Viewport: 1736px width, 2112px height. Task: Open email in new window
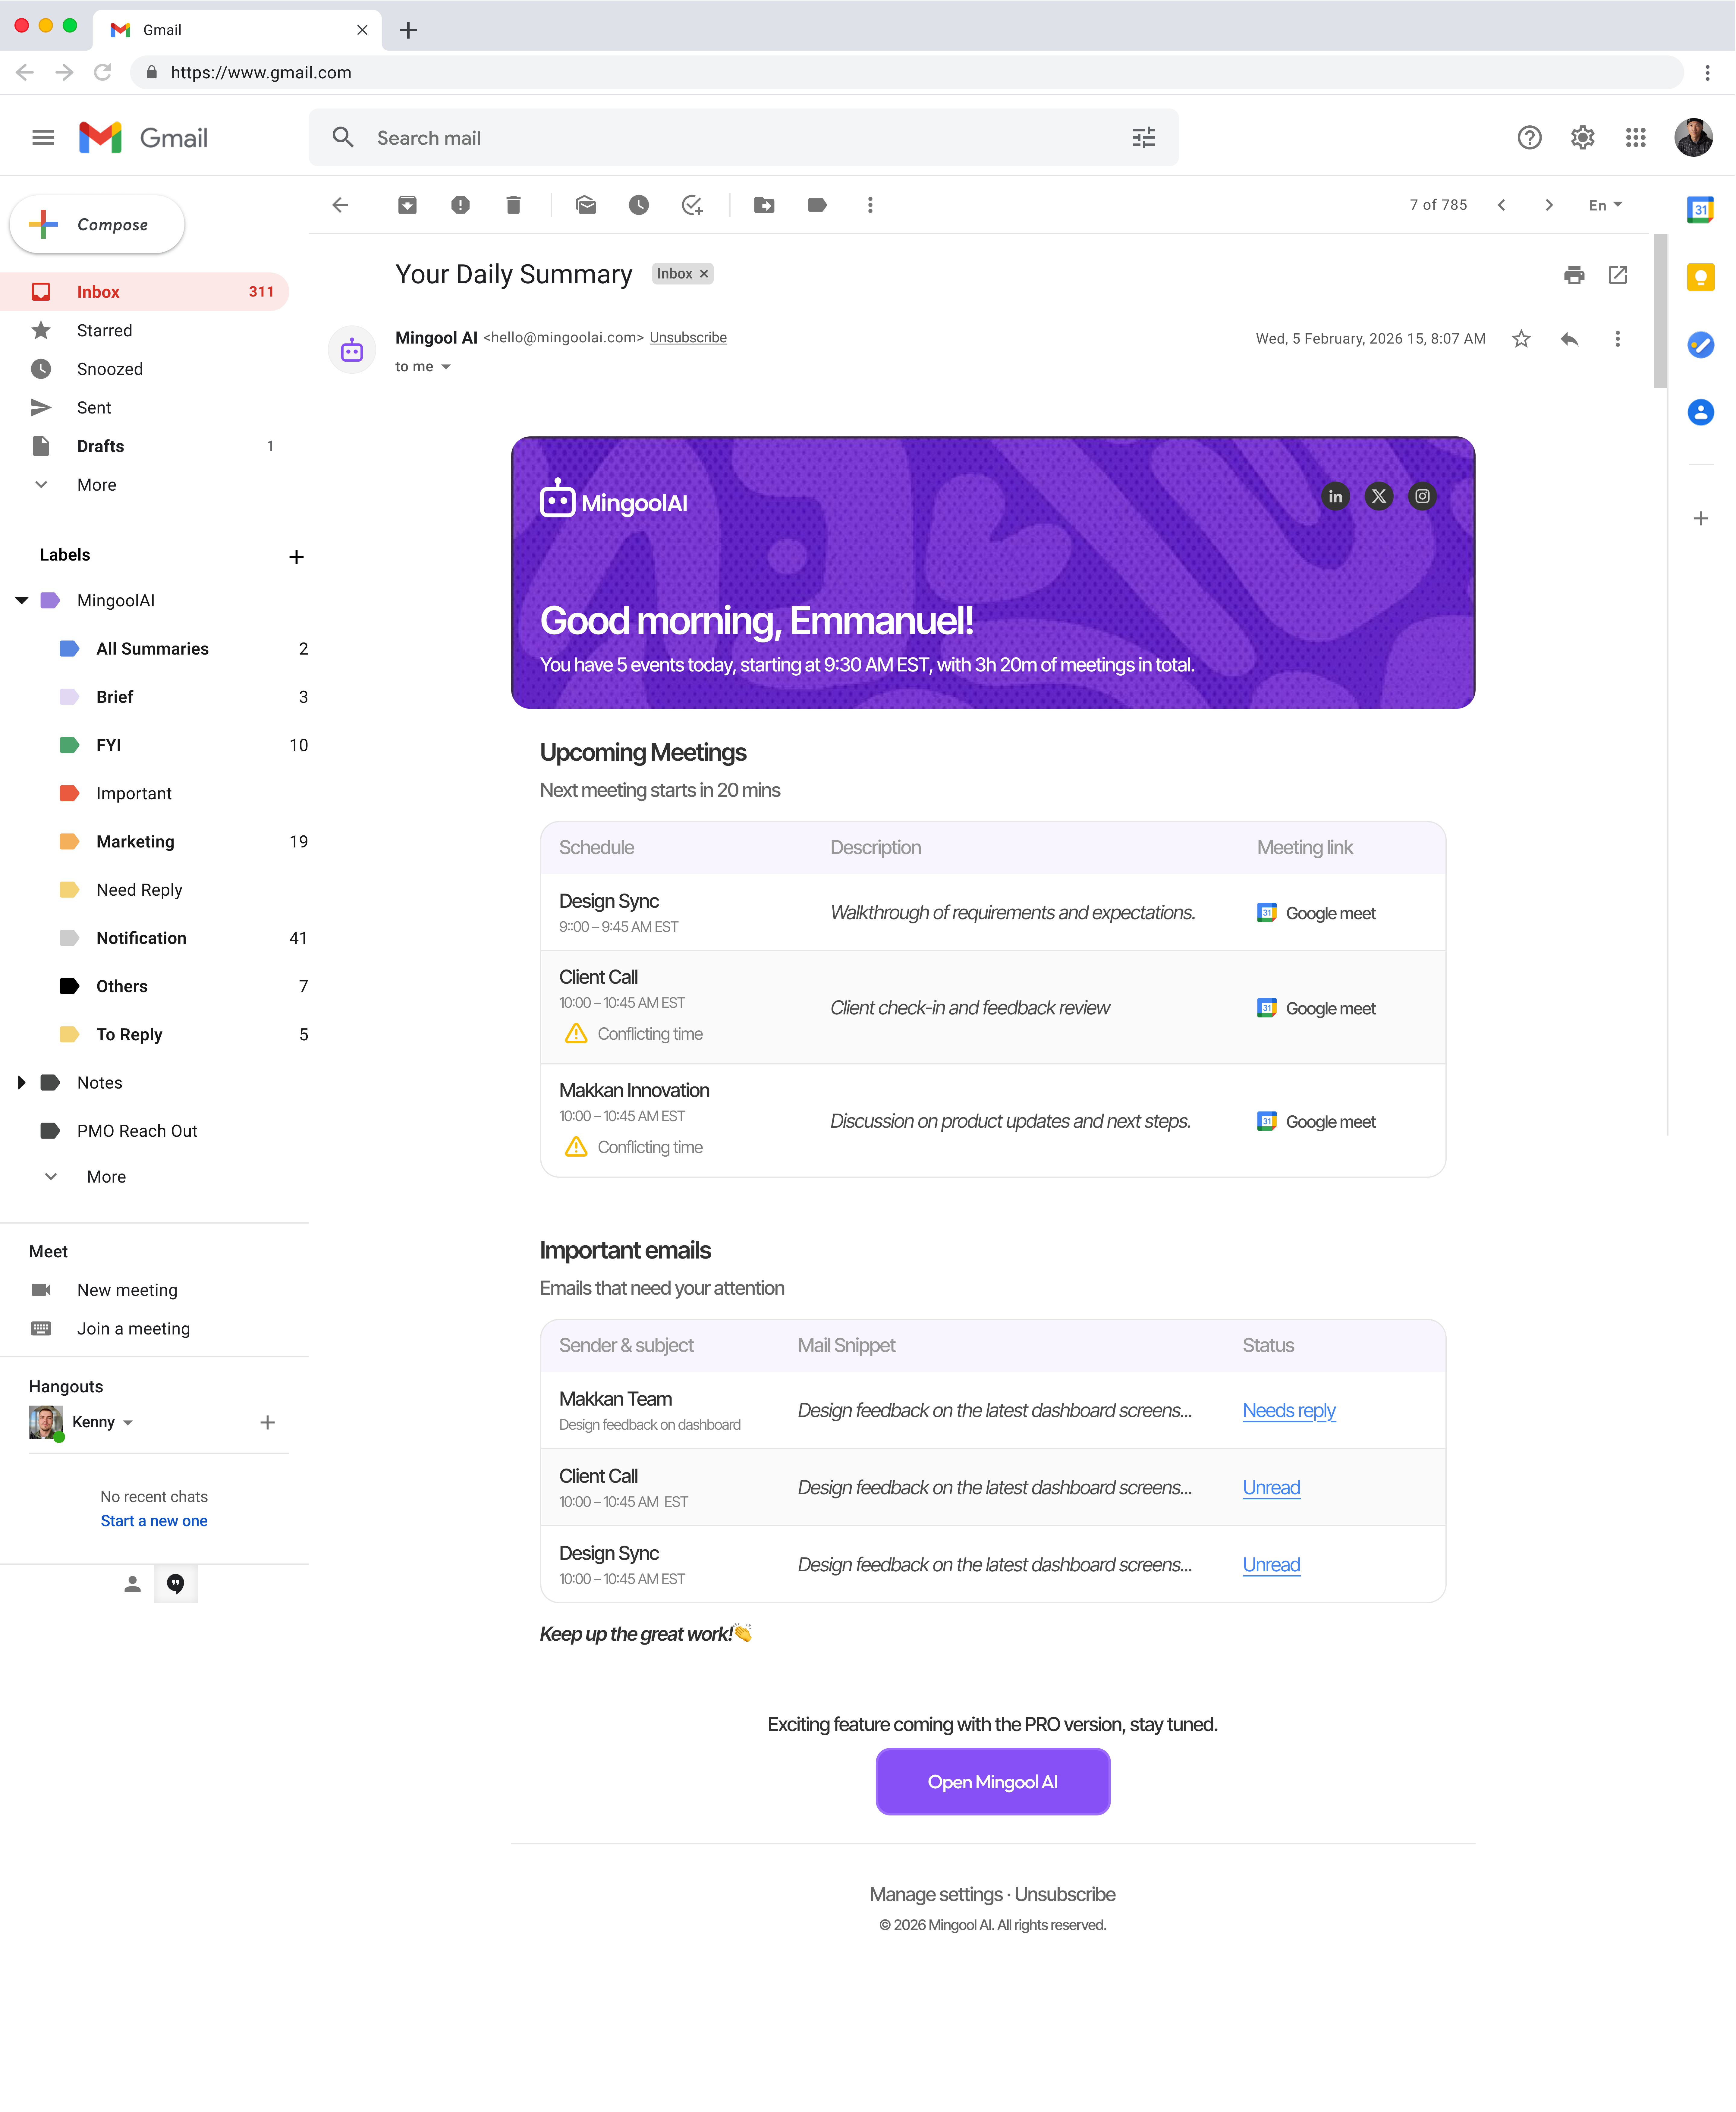[1618, 275]
